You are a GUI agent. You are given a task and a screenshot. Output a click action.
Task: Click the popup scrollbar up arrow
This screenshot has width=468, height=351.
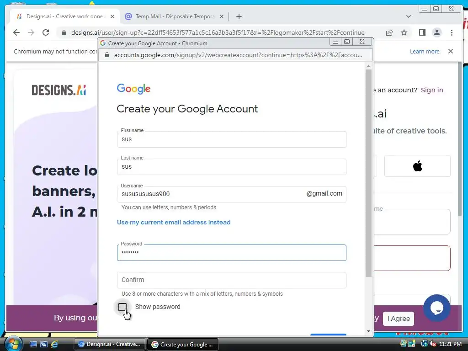pos(368,66)
